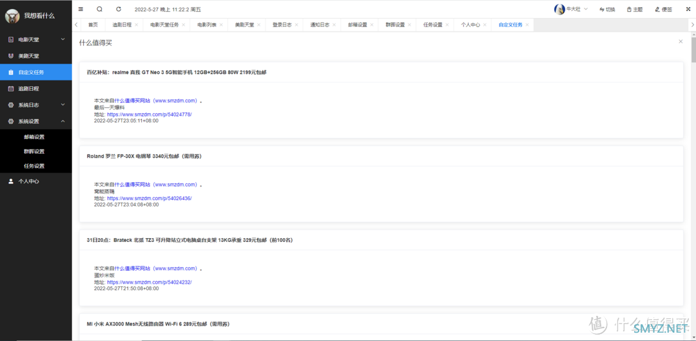Collapse 系统设置 sidebar menu

pyautogui.click(x=36, y=121)
